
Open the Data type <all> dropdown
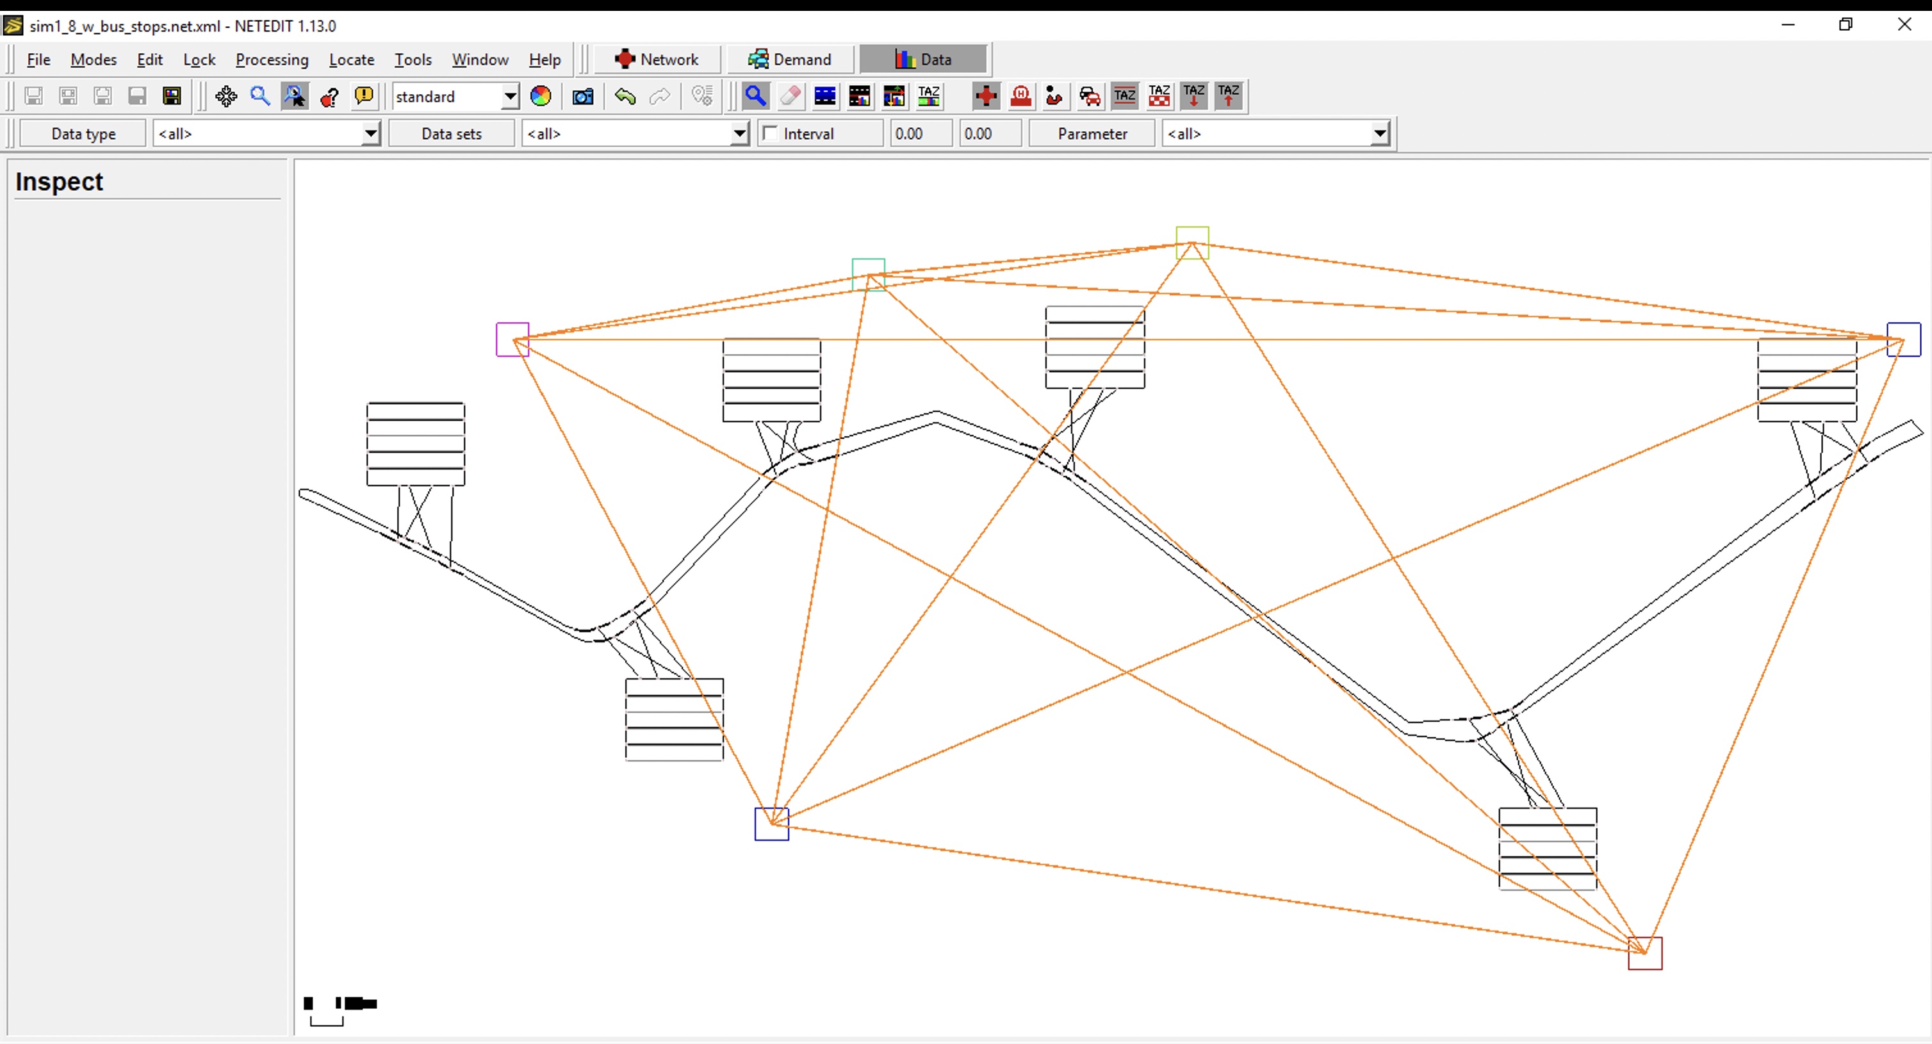point(266,133)
